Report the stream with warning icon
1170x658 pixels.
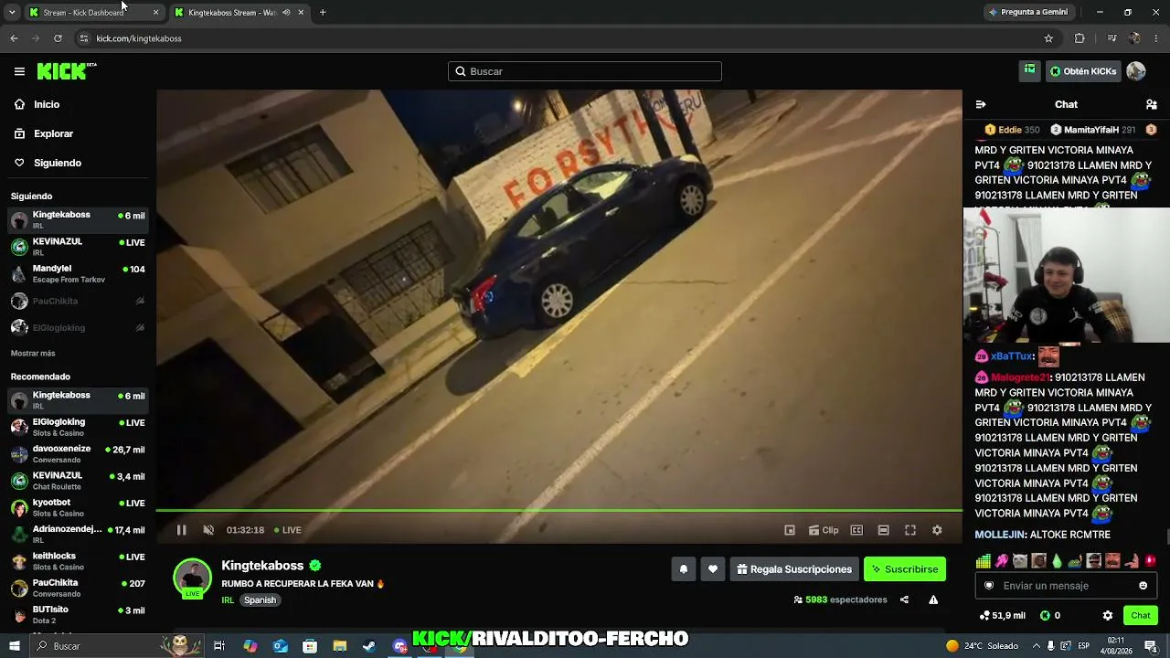933,600
